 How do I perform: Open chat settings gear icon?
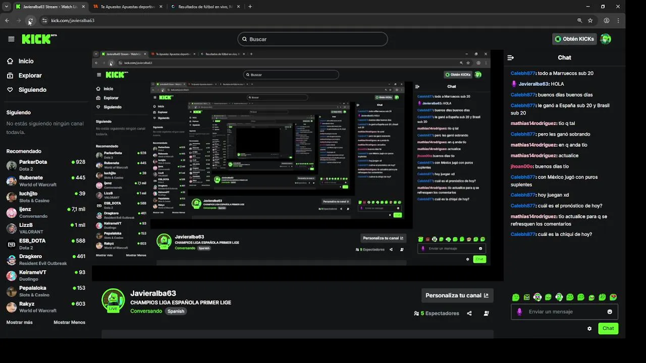coord(589,328)
